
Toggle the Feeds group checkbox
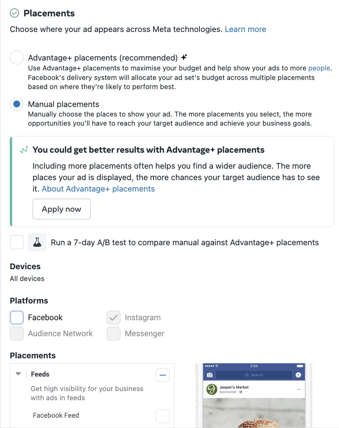click(163, 375)
